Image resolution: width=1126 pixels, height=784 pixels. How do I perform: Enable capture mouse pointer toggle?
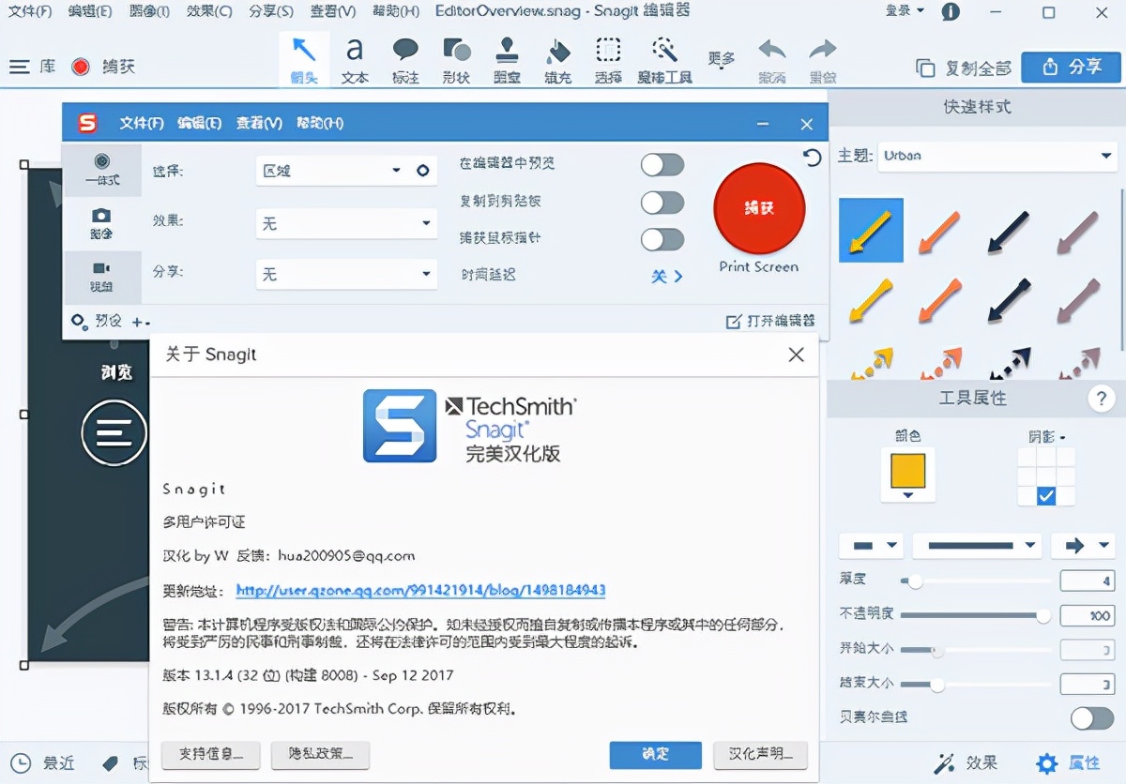point(662,239)
